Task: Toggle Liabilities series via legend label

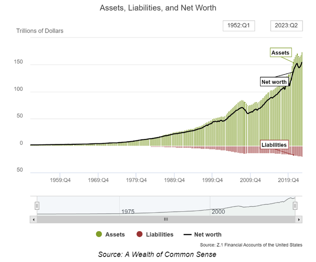Action: (x=160, y=235)
